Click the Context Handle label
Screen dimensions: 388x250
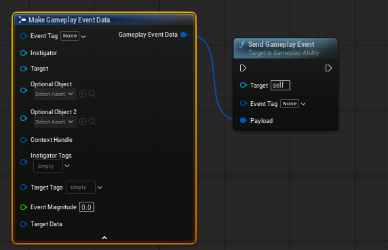[x=52, y=140]
